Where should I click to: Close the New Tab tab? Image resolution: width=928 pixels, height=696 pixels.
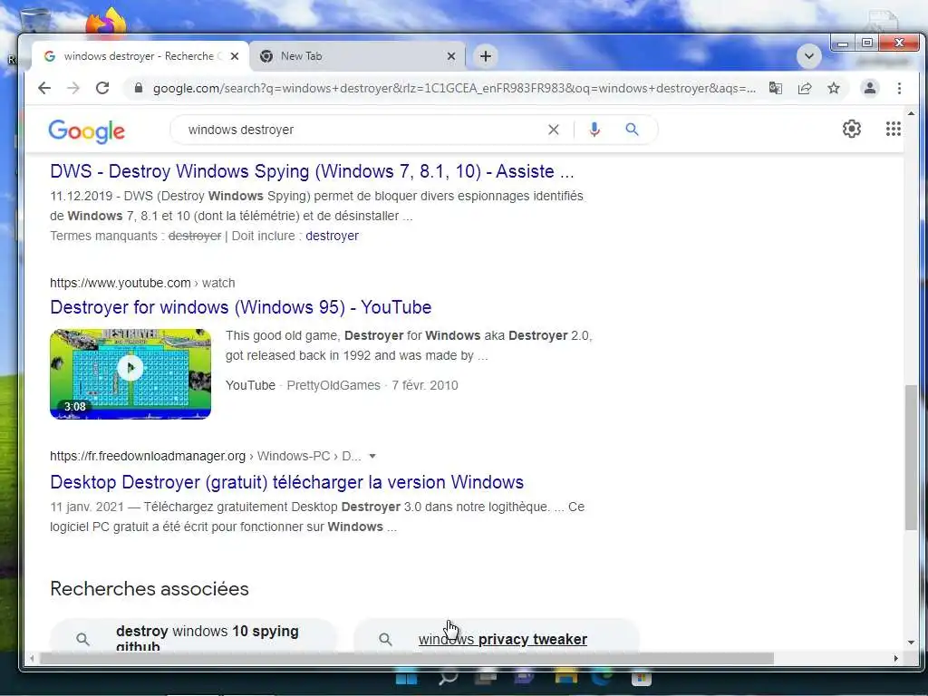click(451, 56)
